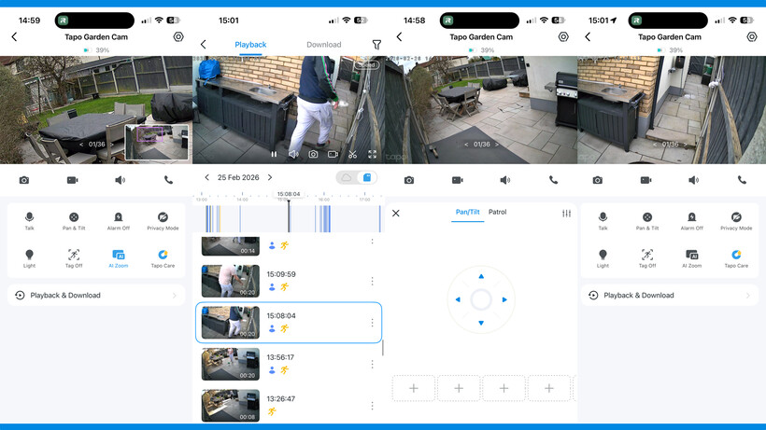The height and width of the screenshot is (430, 766).
Task: Pan the camera right with the right arrow
Action: coord(504,299)
